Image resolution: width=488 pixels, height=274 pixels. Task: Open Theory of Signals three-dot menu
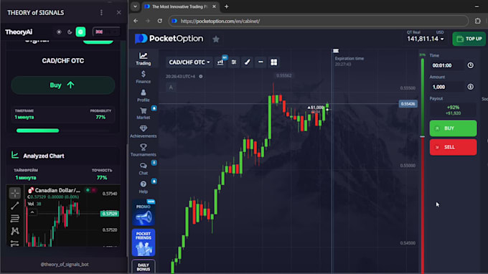coord(101,12)
